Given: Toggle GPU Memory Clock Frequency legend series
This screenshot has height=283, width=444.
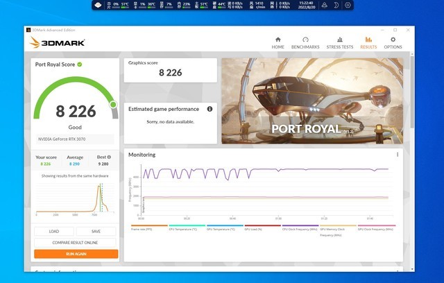Looking at the screenshot, I should click(x=338, y=231).
